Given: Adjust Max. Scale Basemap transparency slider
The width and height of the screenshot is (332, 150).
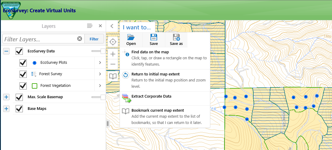Looking at the screenshot, I should pos(103,97).
